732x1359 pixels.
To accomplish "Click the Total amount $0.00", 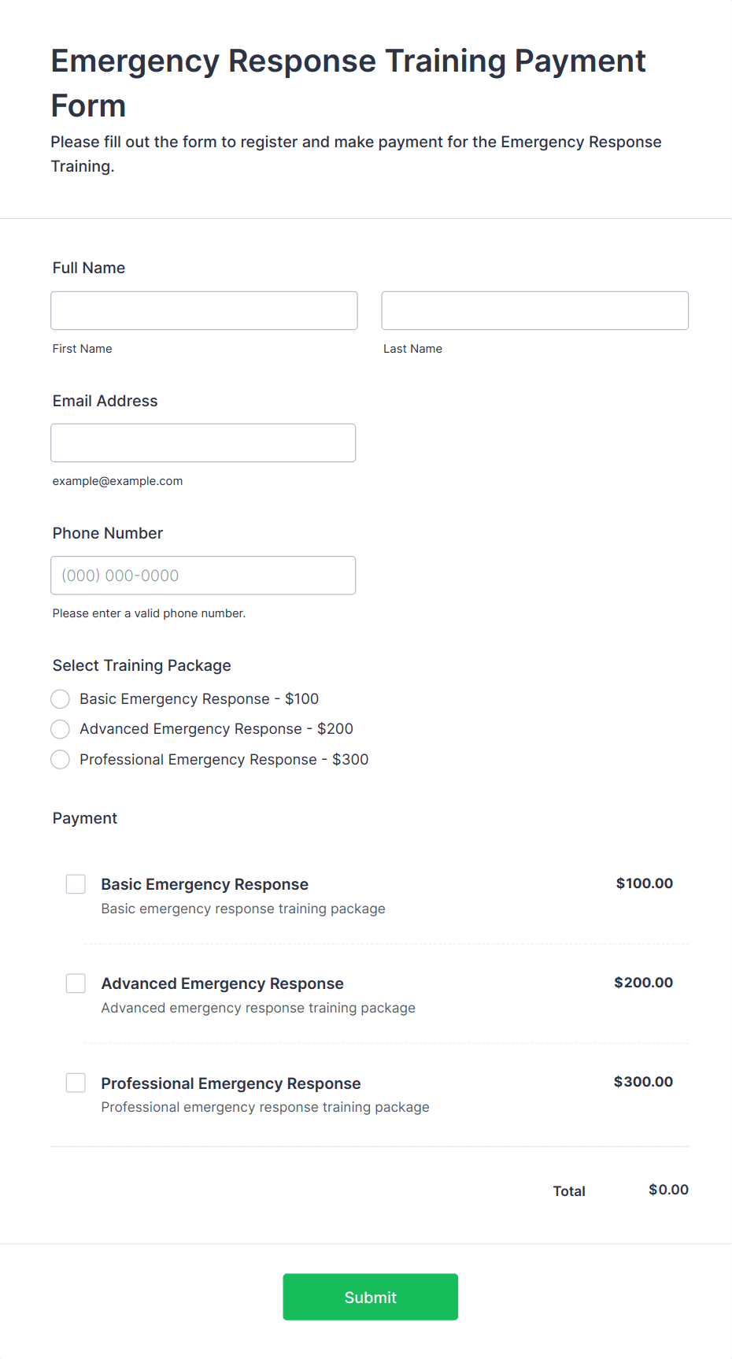I will tap(669, 1190).
